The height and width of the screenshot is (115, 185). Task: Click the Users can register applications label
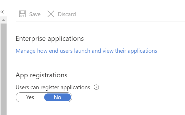[53, 87]
